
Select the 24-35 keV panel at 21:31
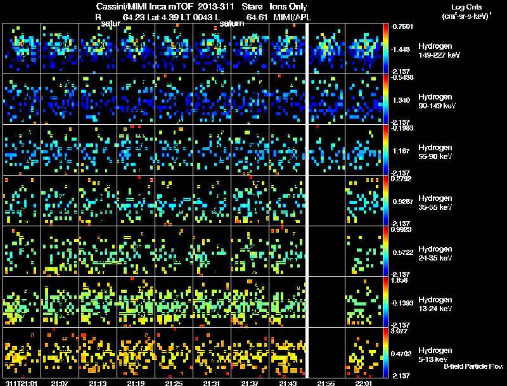[212, 252]
